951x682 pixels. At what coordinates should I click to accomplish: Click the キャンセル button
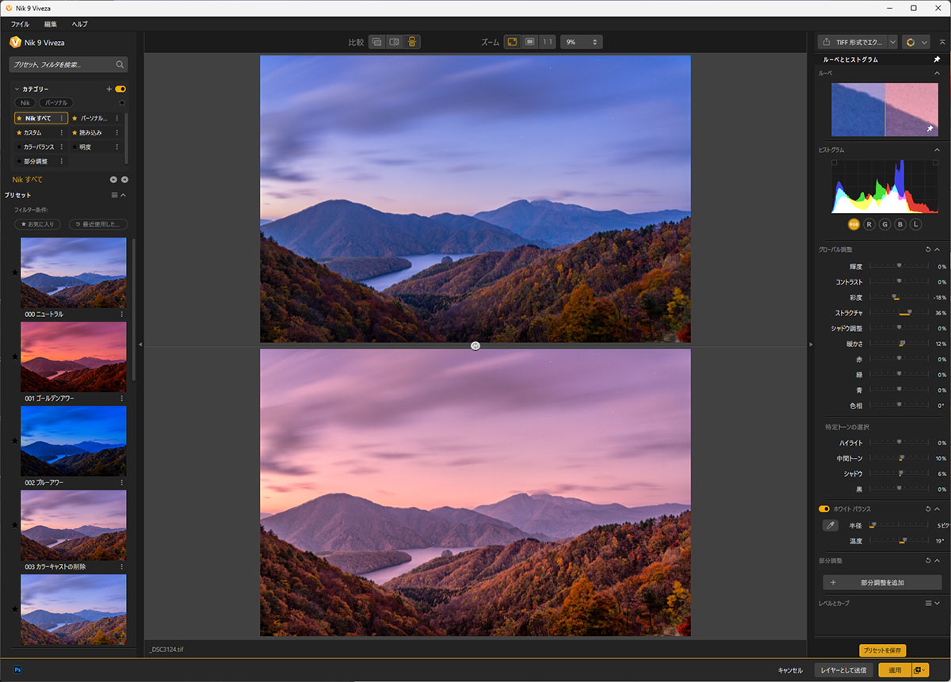[790, 670]
